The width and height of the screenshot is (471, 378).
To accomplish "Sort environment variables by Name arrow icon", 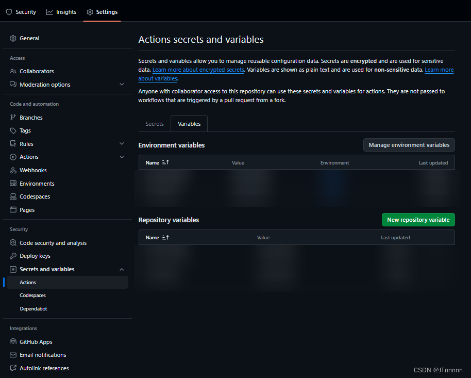I will 165,162.
